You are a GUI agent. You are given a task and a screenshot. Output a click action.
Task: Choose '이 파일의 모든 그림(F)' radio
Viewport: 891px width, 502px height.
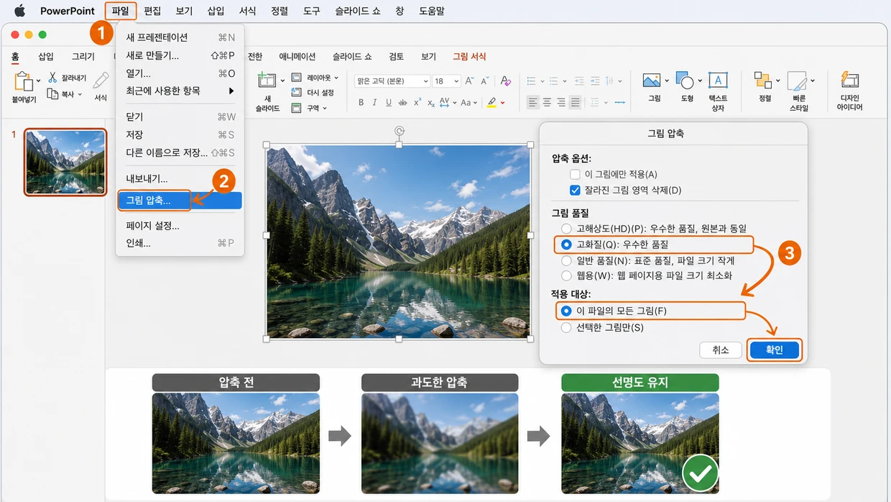click(566, 311)
